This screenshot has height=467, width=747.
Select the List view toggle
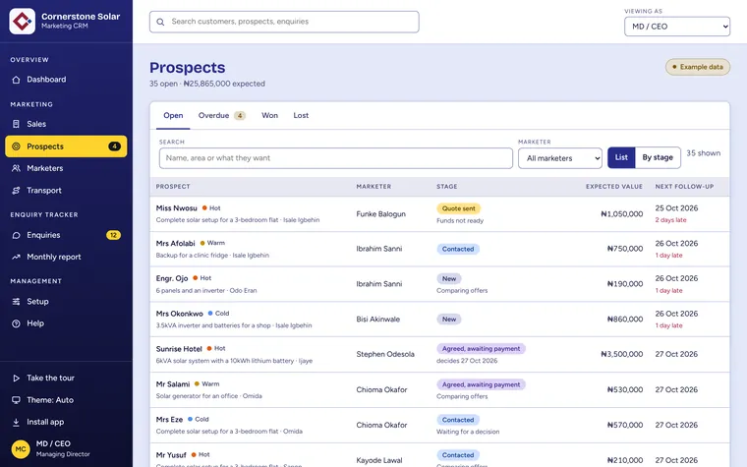click(x=621, y=157)
